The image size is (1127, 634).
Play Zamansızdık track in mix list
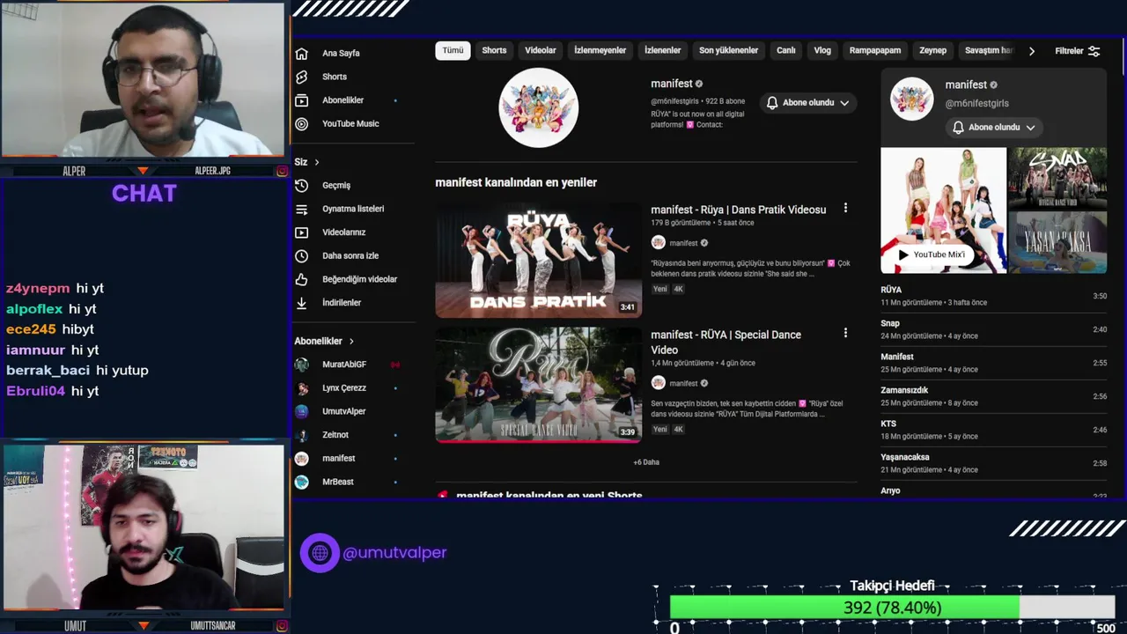coord(993,396)
